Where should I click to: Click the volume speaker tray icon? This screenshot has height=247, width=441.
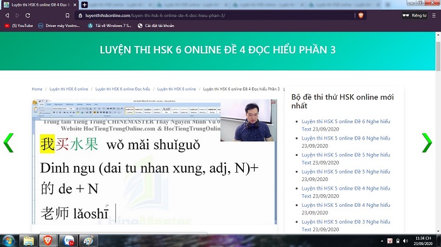point(405,241)
